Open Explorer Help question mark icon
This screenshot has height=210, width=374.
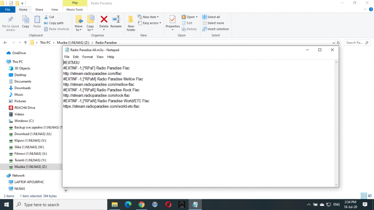click(x=371, y=10)
